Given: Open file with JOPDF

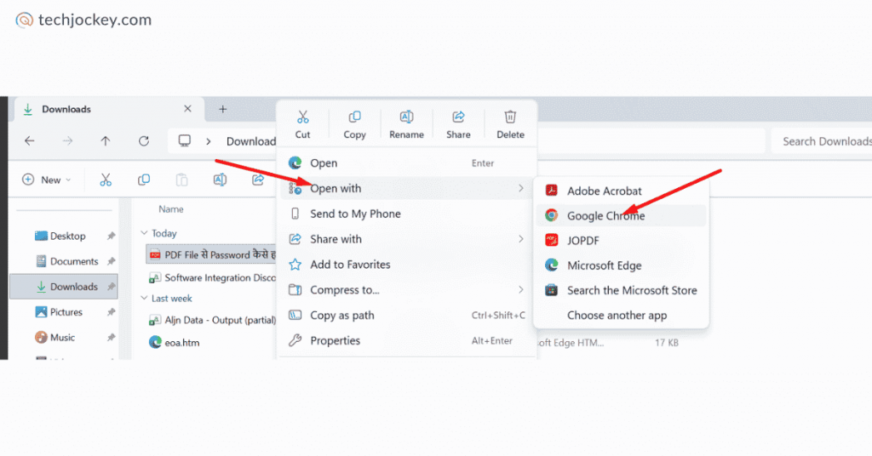Looking at the screenshot, I should pyautogui.click(x=621, y=241).
